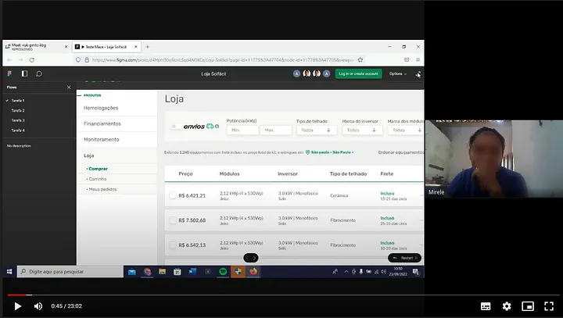This screenshot has width=563, height=318.
Task: Click the browser address bar URL
Action: pos(223,60)
